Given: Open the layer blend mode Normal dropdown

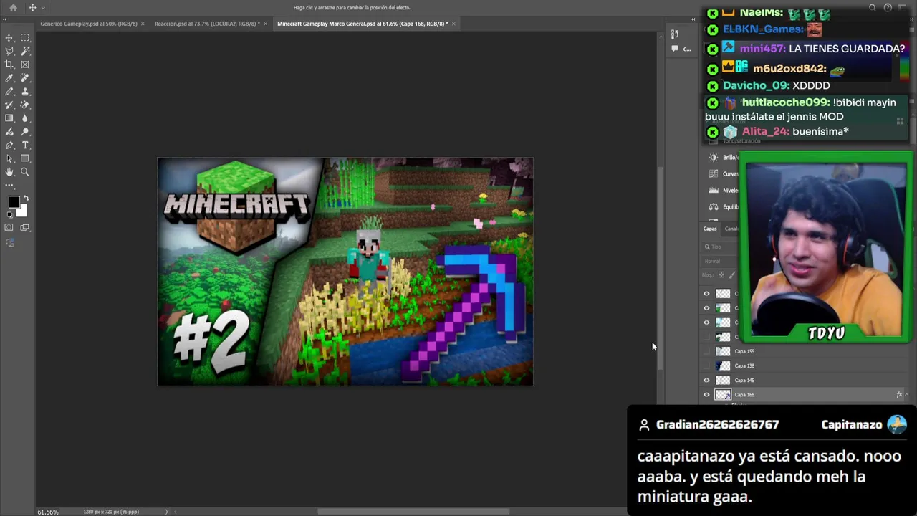Looking at the screenshot, I should coord(719,262).
